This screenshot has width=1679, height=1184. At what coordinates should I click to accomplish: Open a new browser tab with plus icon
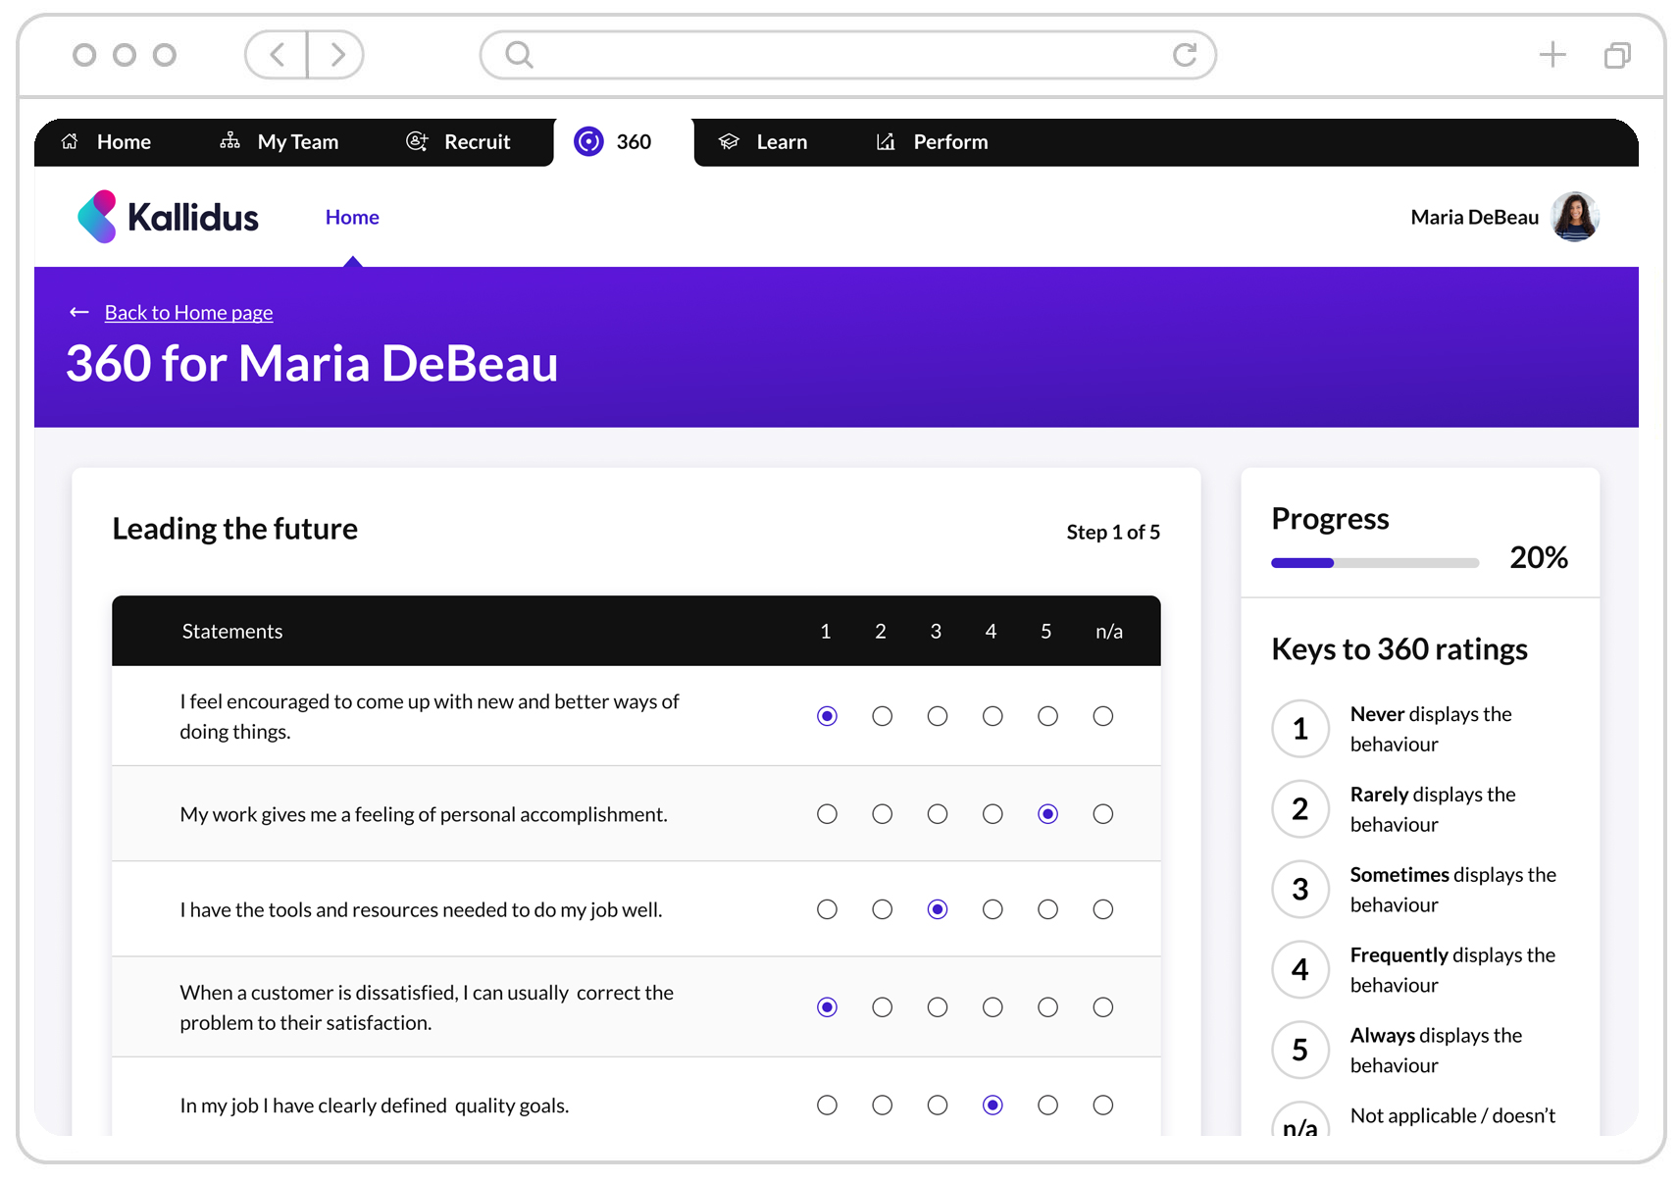pyautogui.click(x=1552, y=54)
